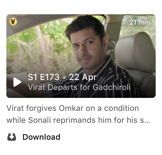Click the bullet separator between episode and date

pos(64,78)
